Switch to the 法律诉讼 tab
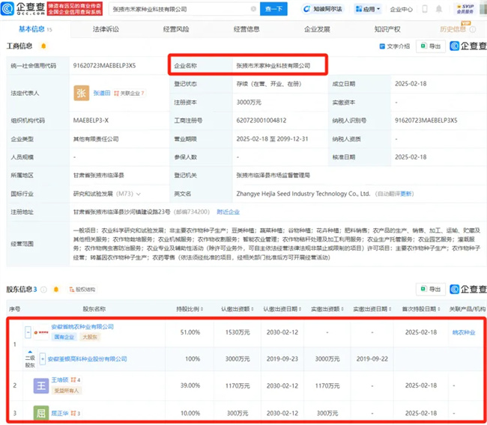The height and width of the screenshot is (425, 487). [104, 29]
